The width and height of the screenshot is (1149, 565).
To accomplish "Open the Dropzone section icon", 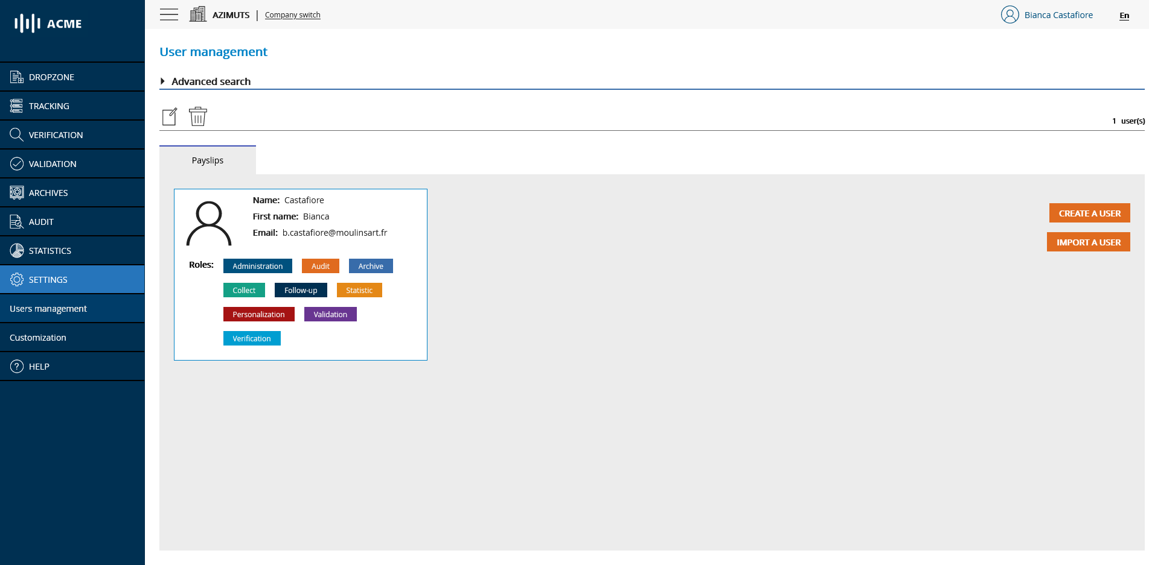I will [x=16, y=77].
